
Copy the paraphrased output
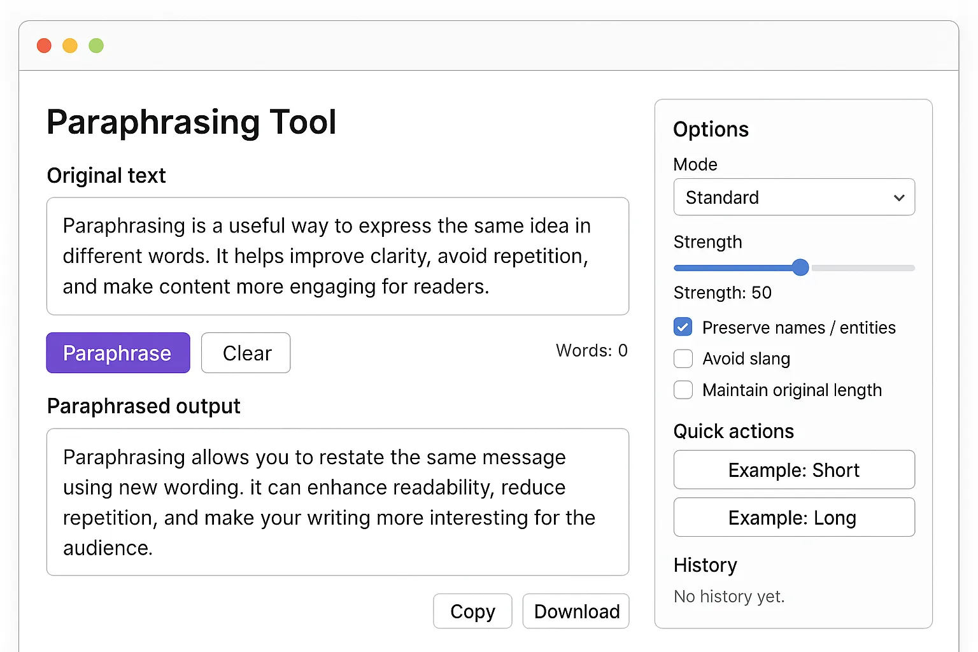pyautogui.click(x=472, y=611)
